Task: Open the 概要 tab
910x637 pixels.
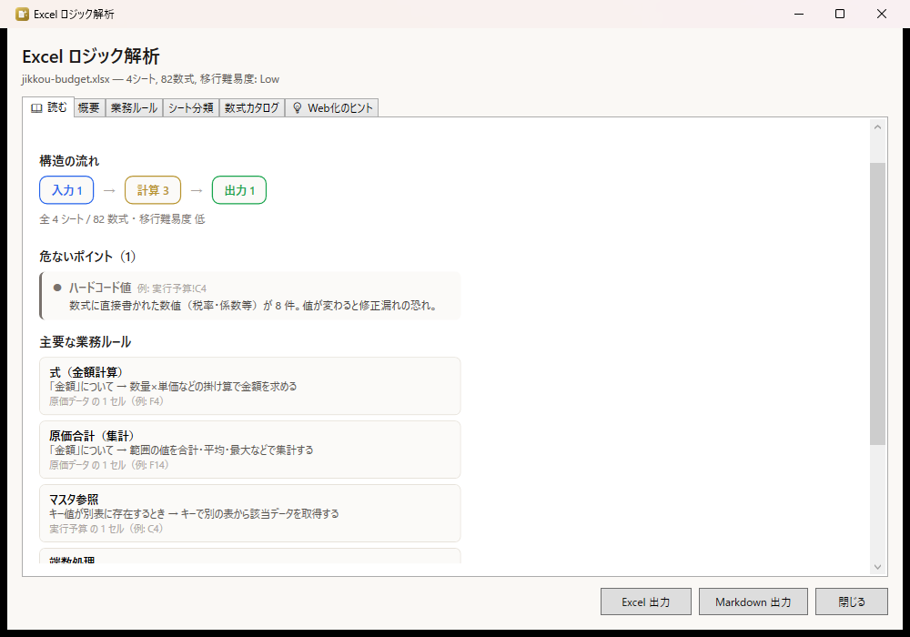Action: [89, 108]
